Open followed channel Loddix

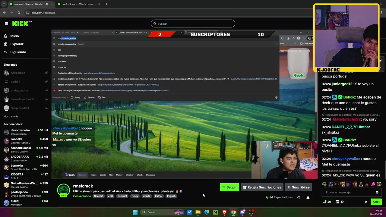point(26,81)
